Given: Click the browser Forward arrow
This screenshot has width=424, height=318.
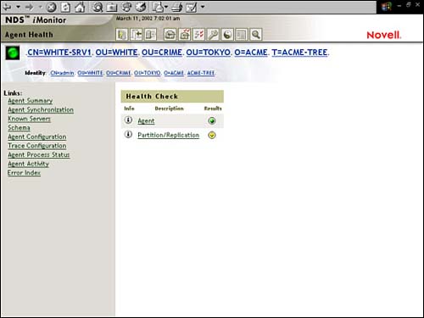Looking at the screenshot, I should point(29,7).
